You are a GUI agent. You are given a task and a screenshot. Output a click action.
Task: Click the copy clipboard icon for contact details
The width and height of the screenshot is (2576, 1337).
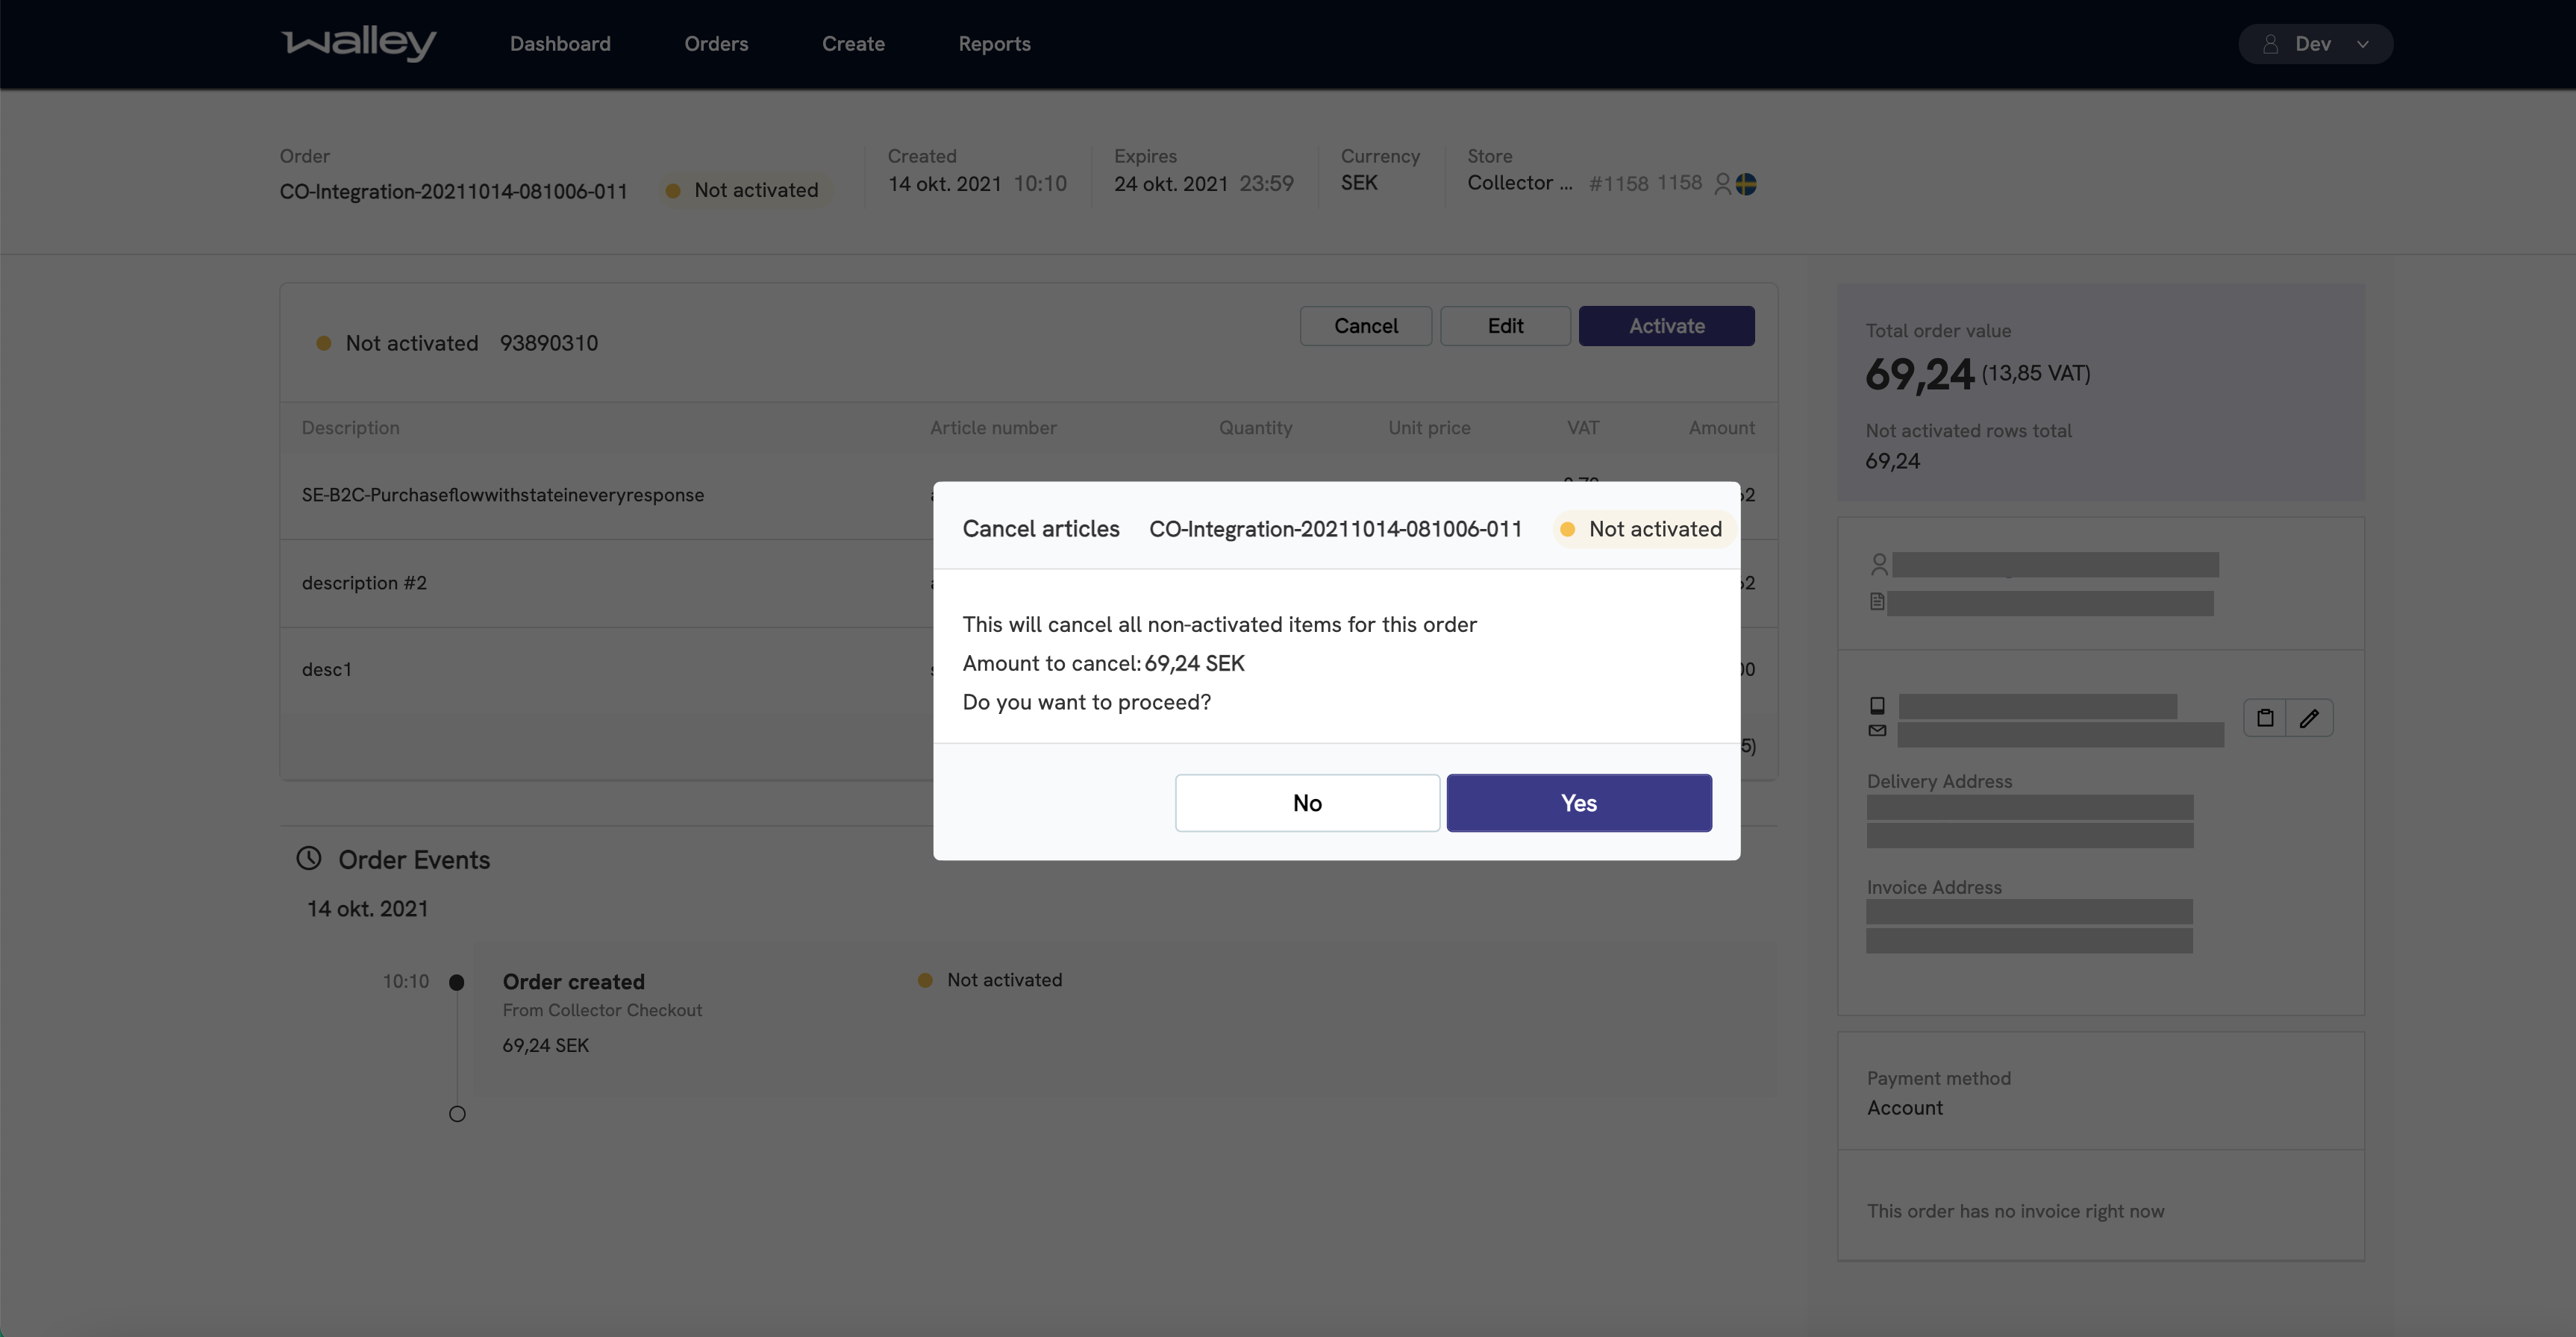(2265, 718)
